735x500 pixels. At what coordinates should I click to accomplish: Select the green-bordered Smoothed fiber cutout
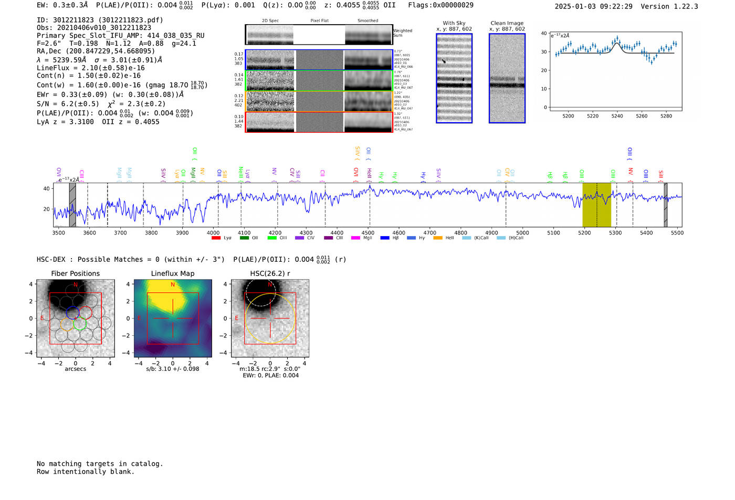368,81
